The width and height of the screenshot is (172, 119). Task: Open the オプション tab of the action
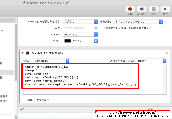coord(42,100)
